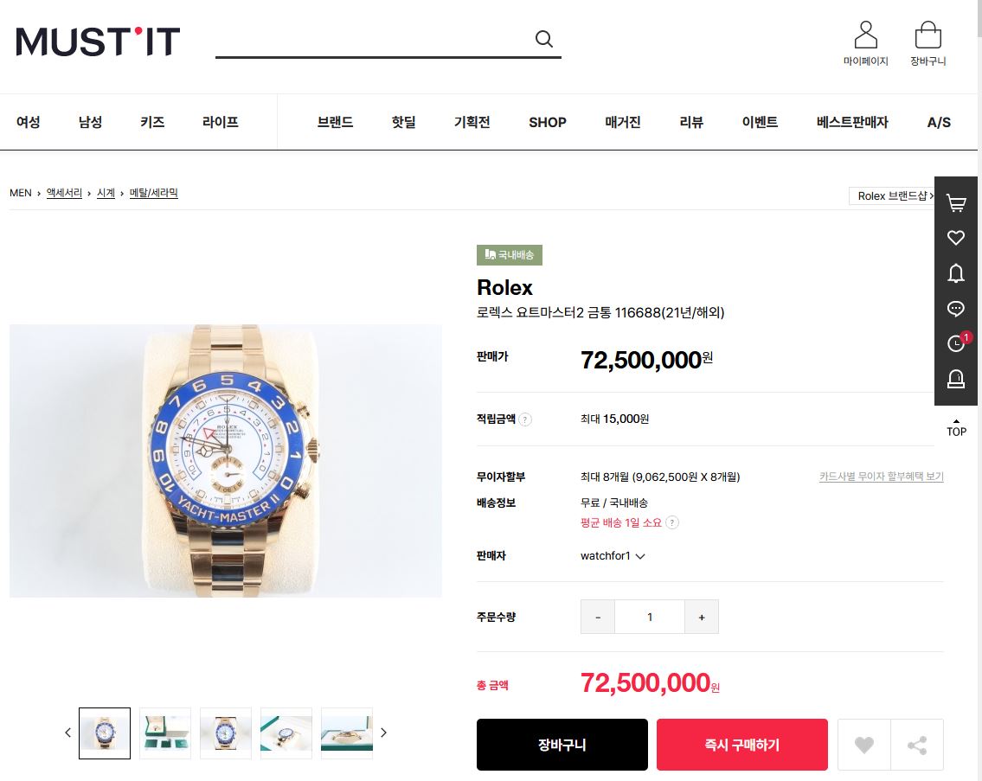Open My Page user icon
Image resolution: width=982 pixels, height=781 pixels.
[865, 35]
